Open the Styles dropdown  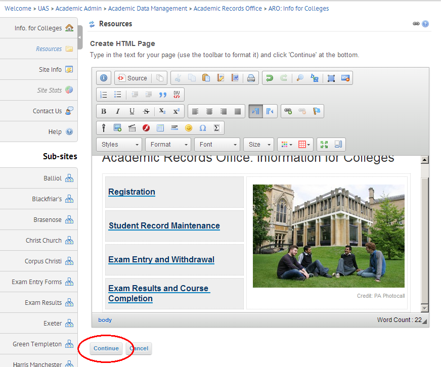(119, 145)
